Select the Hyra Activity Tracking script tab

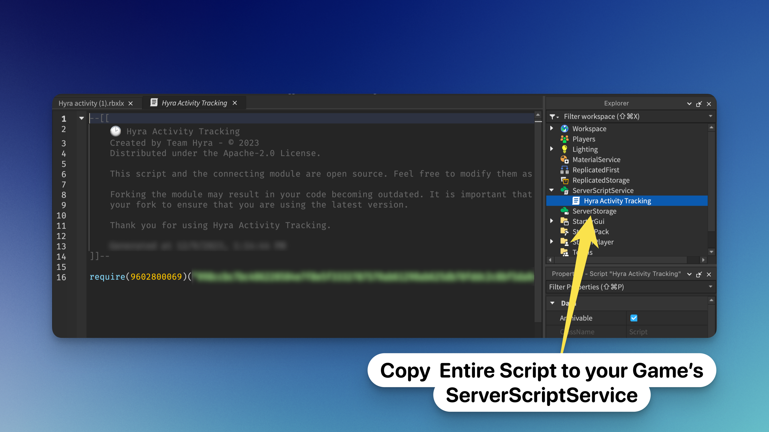[x=194, y=103]
